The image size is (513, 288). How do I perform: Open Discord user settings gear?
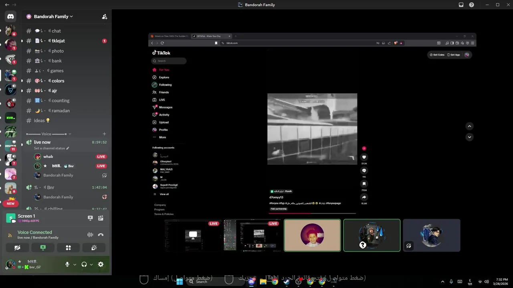pos(101,264)
